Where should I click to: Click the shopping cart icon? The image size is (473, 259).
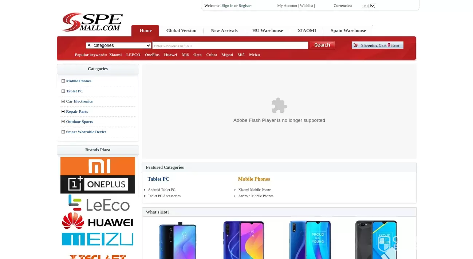point(356,45)
